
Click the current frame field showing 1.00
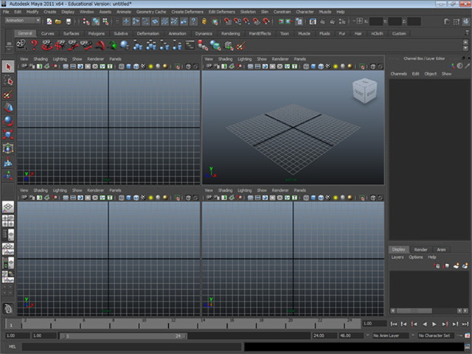[374, 324]
